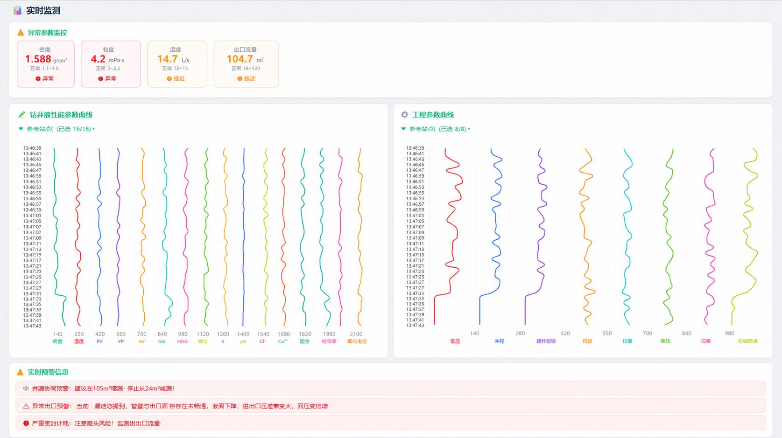782x438 pixels.
Task: Click the speaker icon in 井漏协同预警 alert
Action: pyautogui.click(x=26, y=389)
